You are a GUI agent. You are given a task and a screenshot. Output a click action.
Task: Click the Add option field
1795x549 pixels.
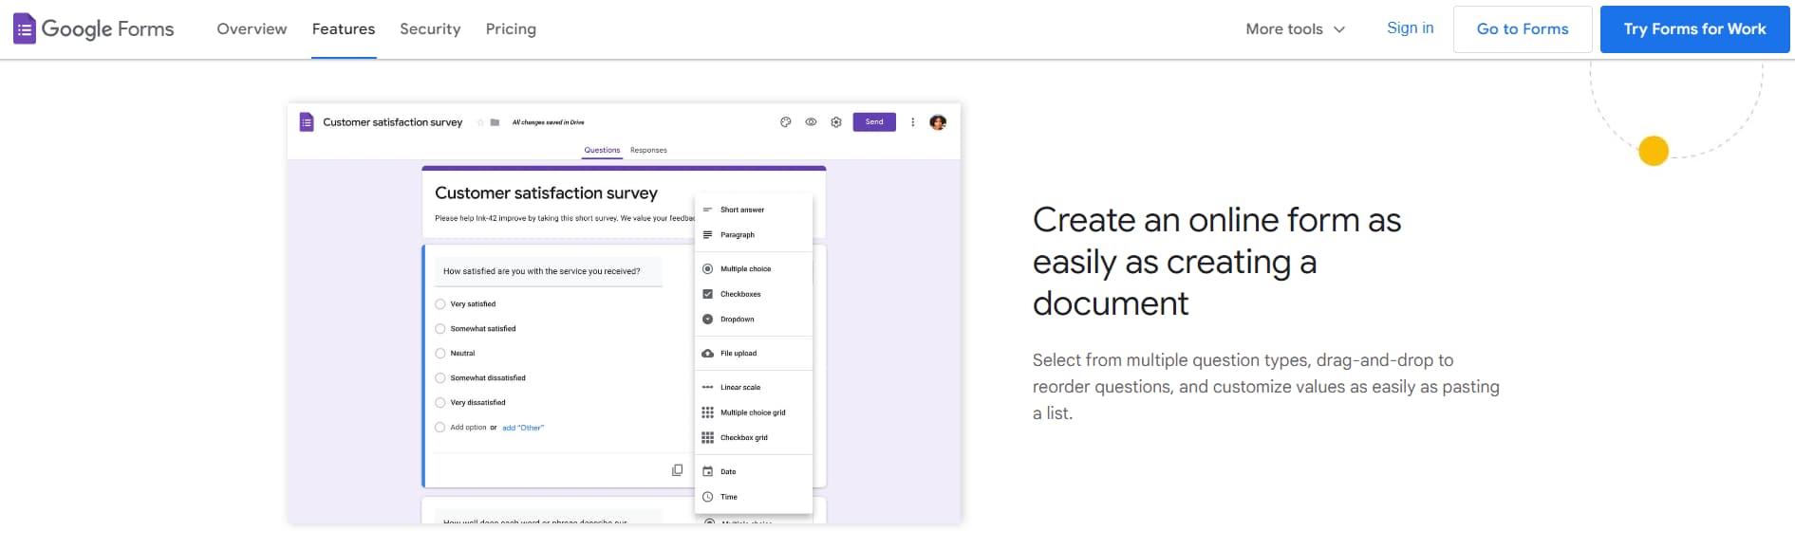pos(468,428)
